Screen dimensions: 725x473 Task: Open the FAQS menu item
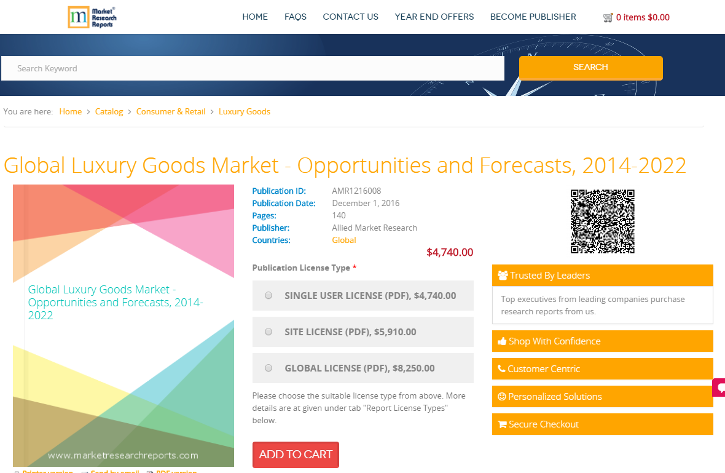click(296, 17)
